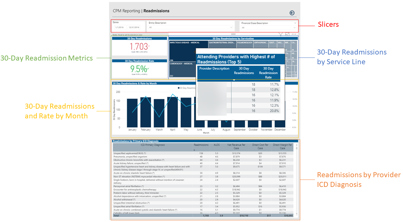Open the treemap filter funnel icon

point(280,34)
